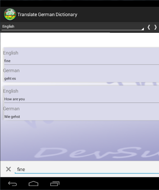Select the English word 'fine' in first card
159x190 pixels.
point(7,61)
